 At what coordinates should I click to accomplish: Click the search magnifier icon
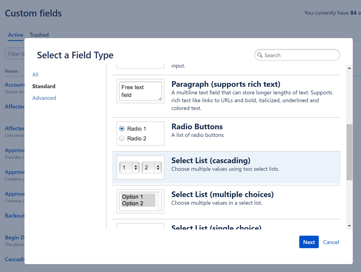point(260,55)
